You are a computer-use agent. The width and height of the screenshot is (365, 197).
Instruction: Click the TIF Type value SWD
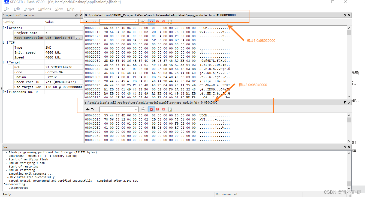click(48, 48)
